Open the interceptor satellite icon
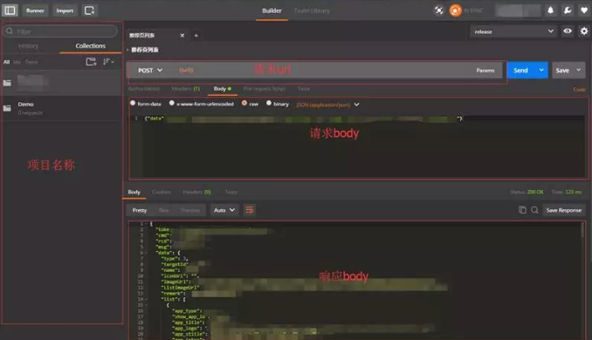 point(438,10)
